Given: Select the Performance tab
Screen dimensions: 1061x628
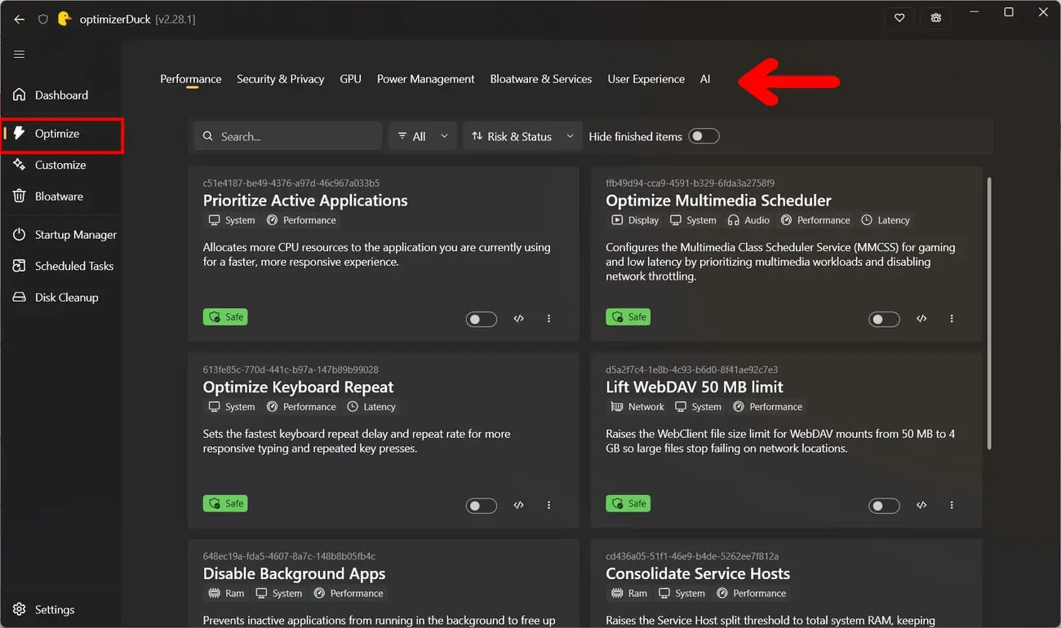Looking at the screenshot, I should pos(190,79).
